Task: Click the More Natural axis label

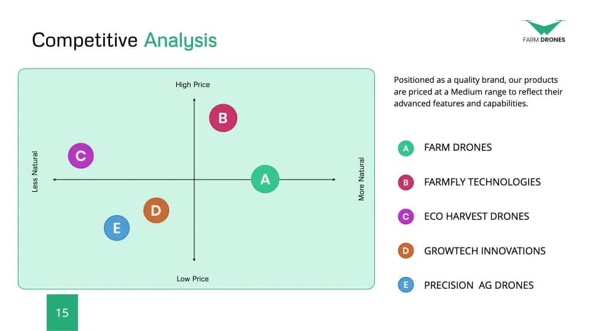Action: (x=361, y=179)
